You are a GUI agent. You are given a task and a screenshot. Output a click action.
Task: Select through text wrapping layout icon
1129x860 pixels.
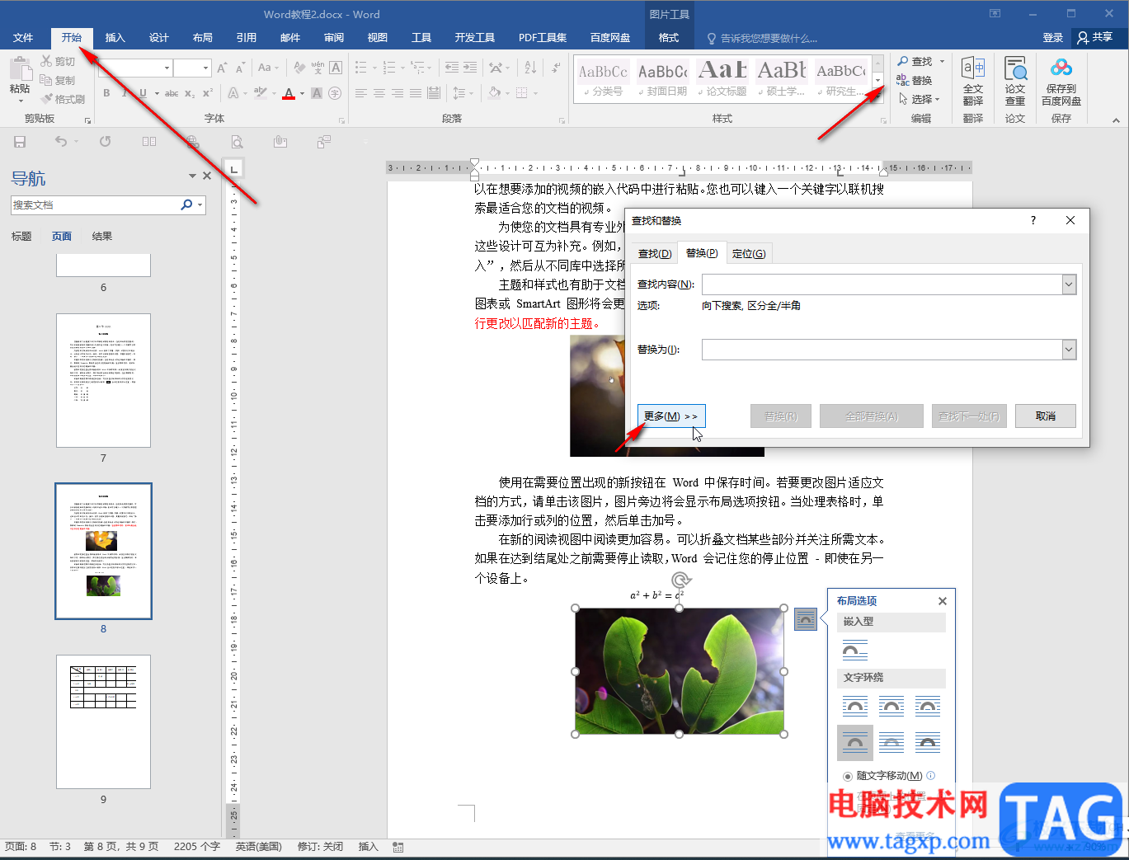click(928, 707)
